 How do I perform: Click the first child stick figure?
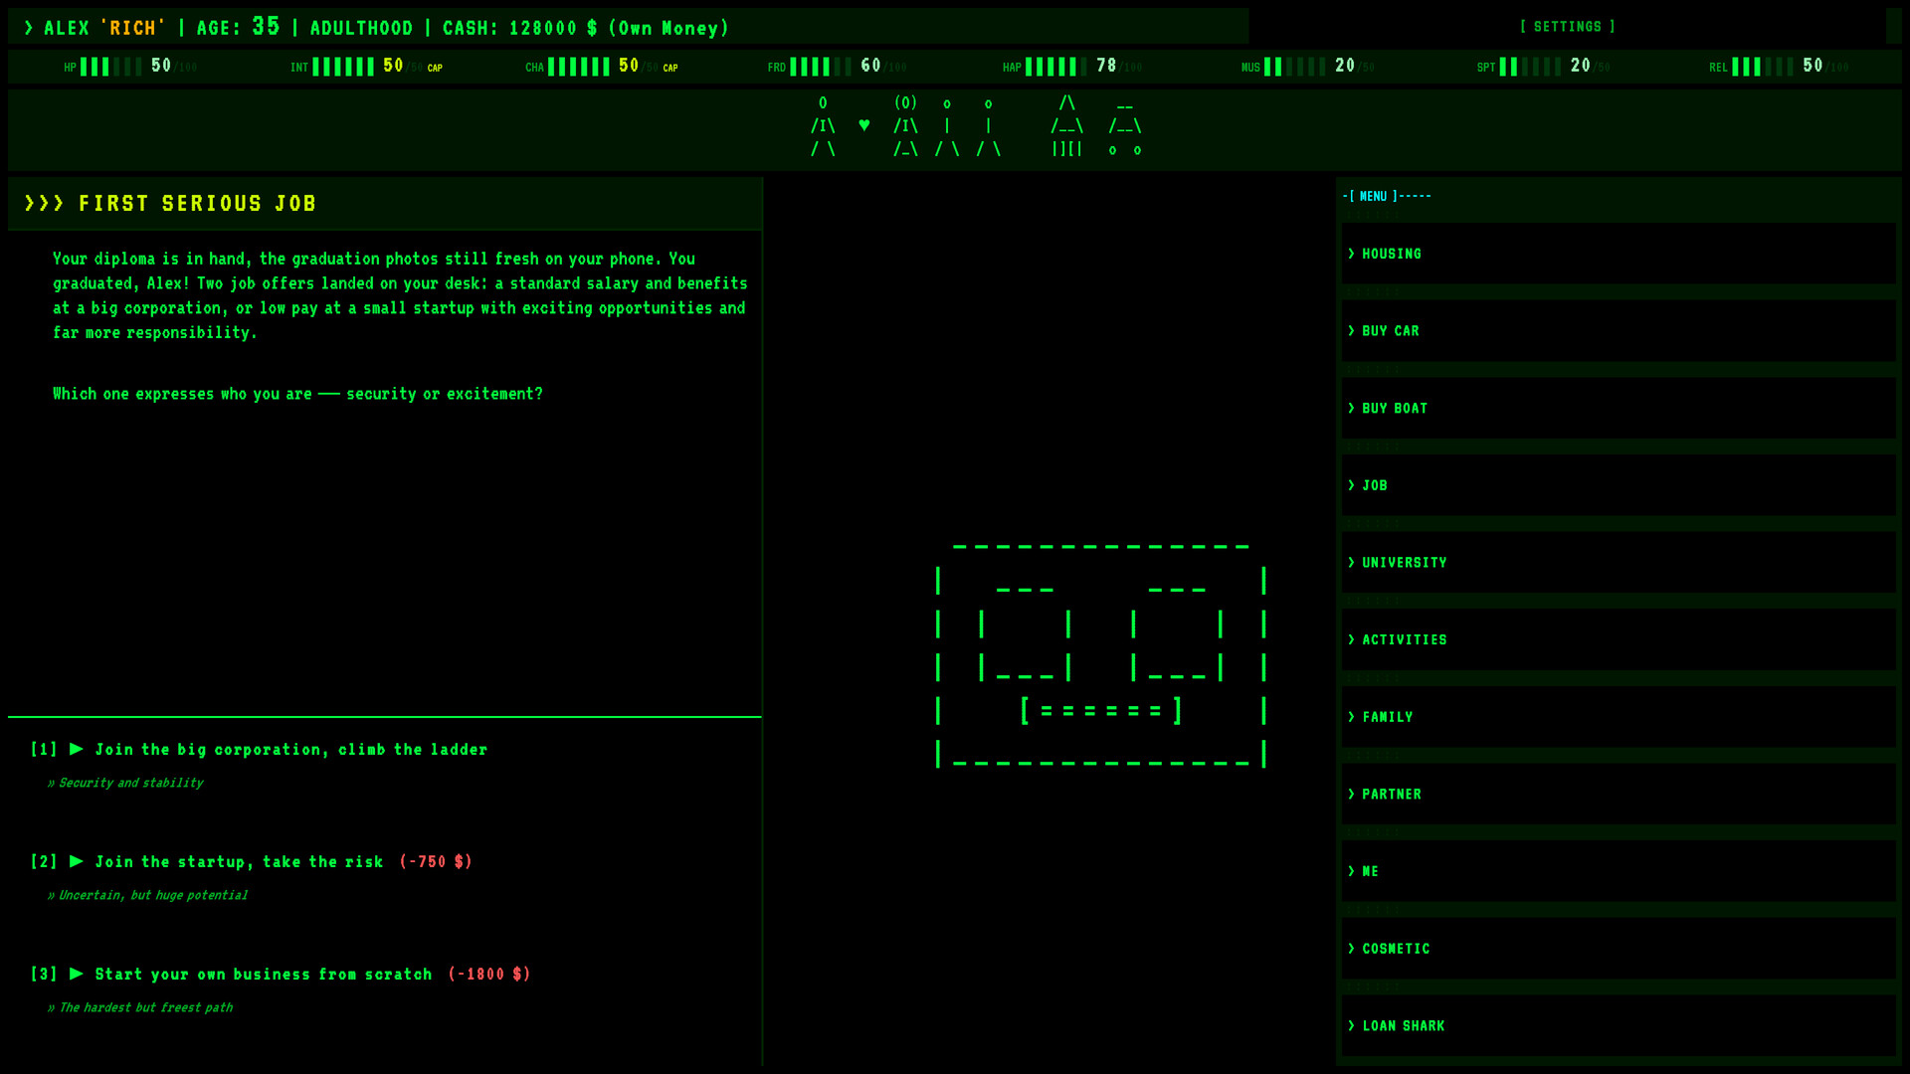947,126
